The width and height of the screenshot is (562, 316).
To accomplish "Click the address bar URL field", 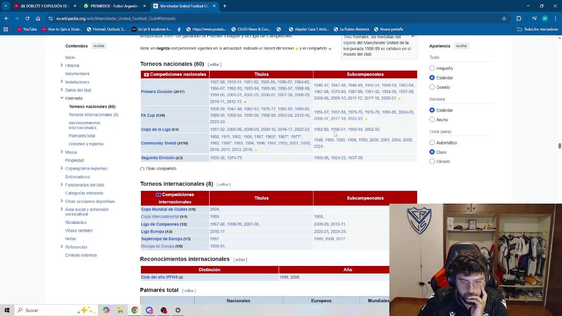I will pyautogui.click(x=272, y=18).
